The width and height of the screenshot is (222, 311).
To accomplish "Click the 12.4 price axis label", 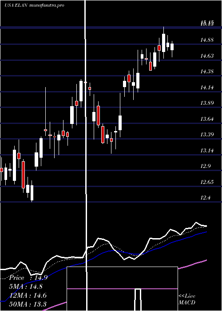I will coord(206,198).
